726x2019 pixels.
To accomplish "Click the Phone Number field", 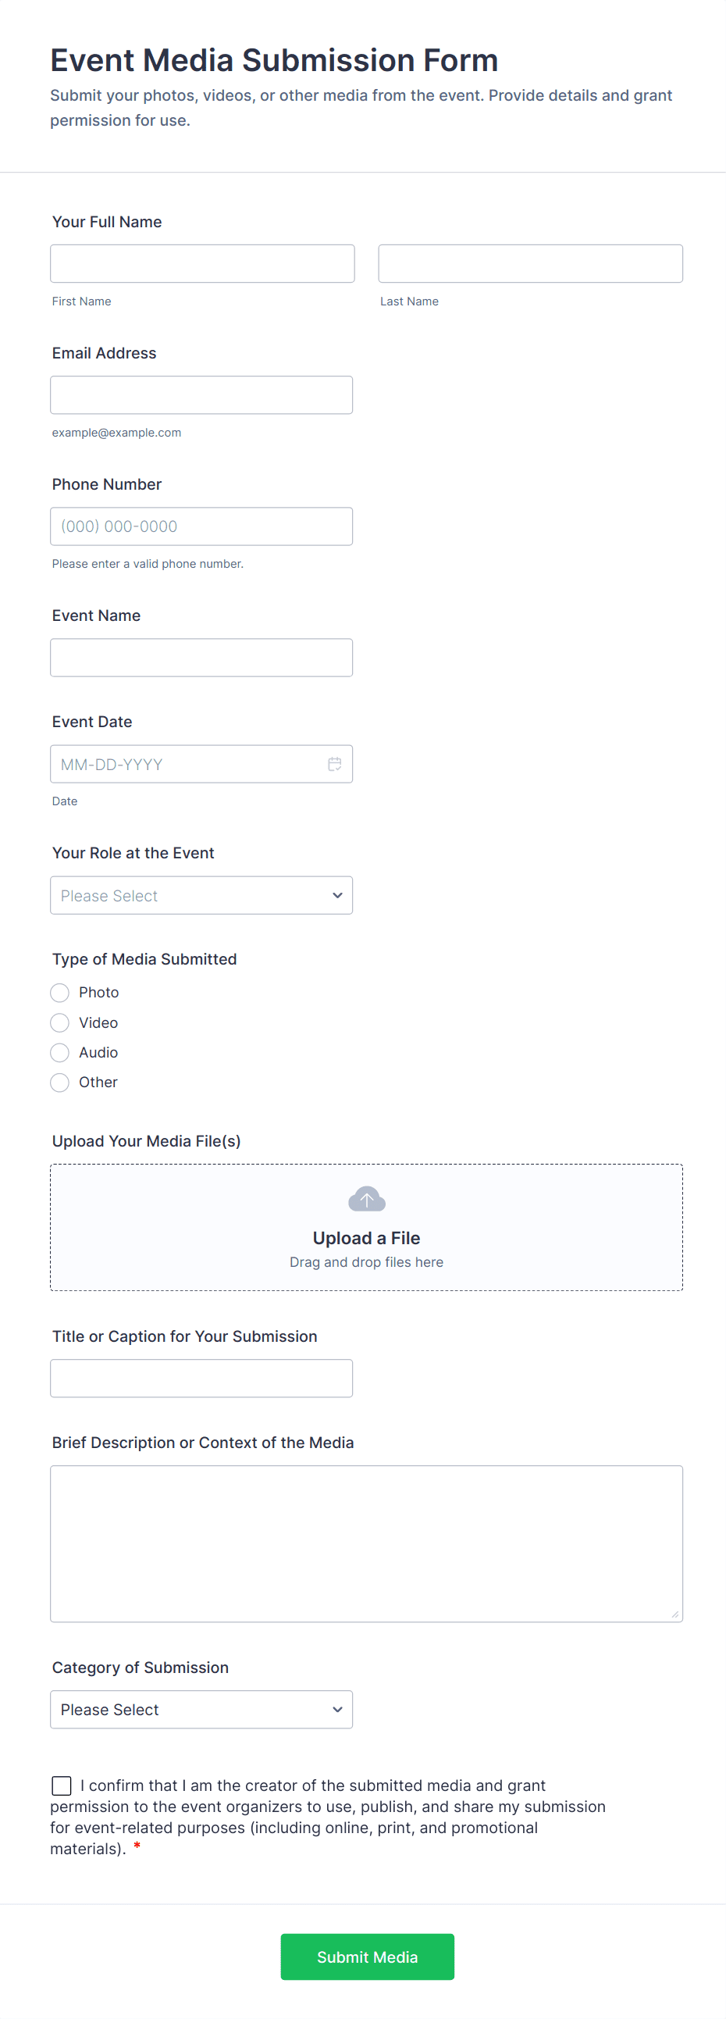I will pos(201,526).
